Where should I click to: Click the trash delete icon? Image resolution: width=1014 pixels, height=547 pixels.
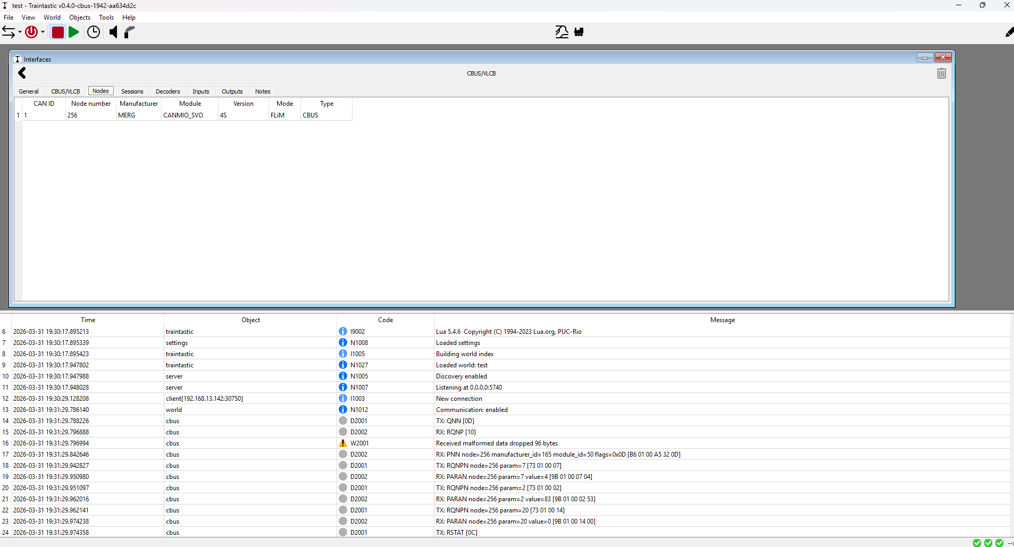(941, 73)
